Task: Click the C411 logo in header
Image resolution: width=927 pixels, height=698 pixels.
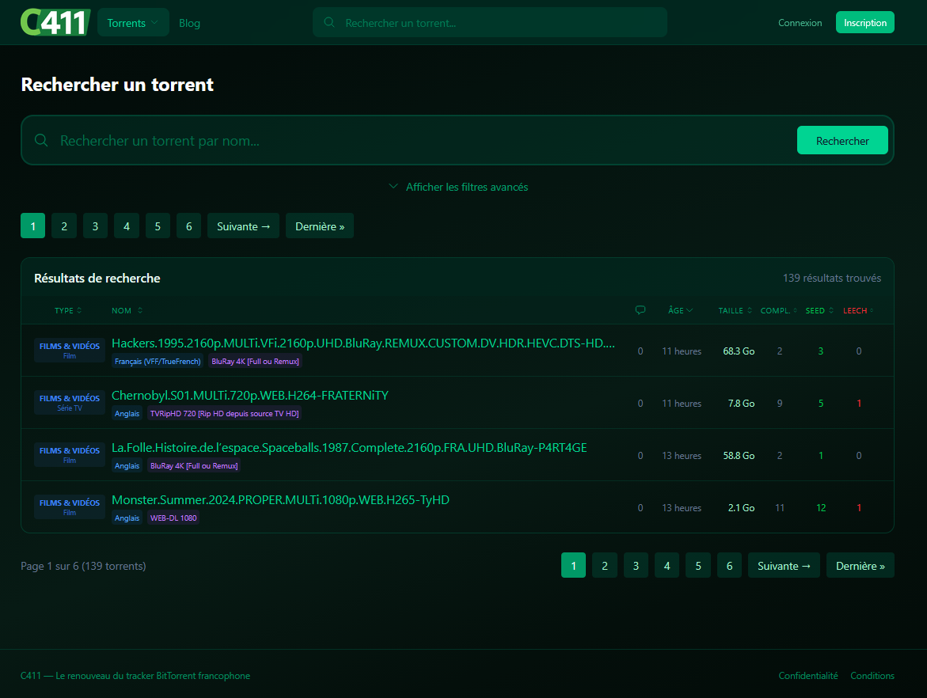Action: (x=55, y=23)
